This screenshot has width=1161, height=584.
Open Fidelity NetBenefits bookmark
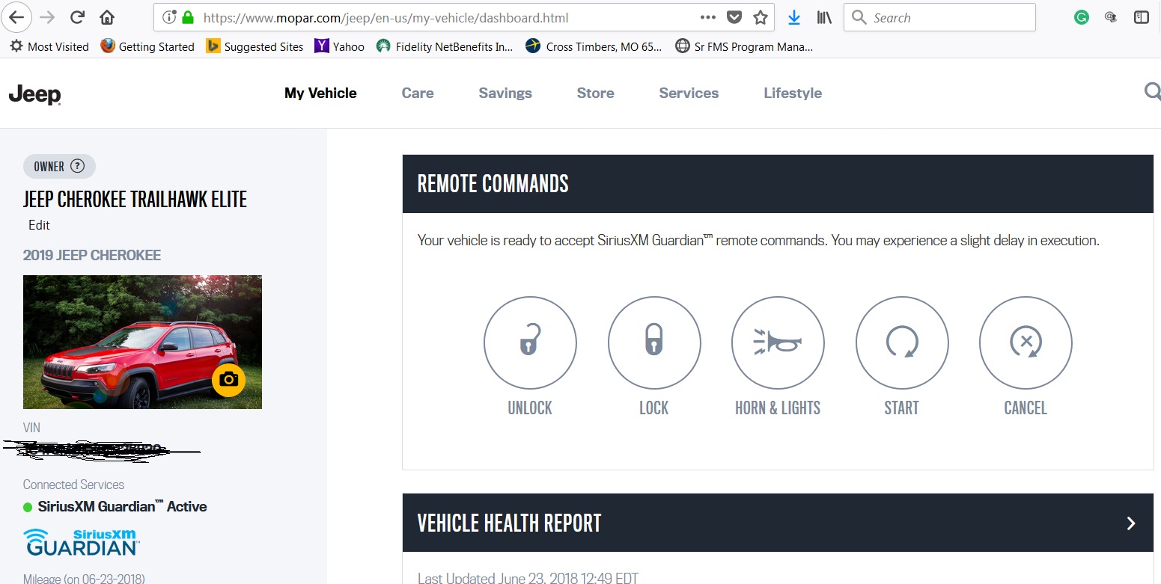pyautogui.click(x=445, y=46)
